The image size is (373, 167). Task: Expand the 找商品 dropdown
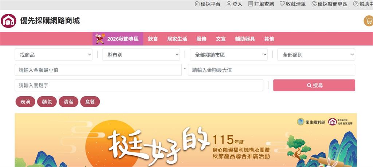54,55
